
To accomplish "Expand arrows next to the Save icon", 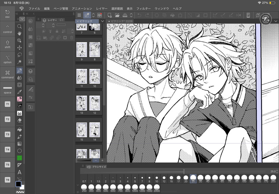I will click(131, 15).
